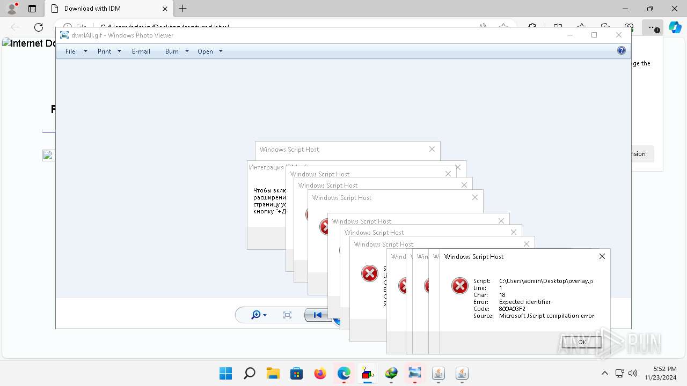Open the Copilot sidebar icon
The image size is (687, 386).
[674, 27]
